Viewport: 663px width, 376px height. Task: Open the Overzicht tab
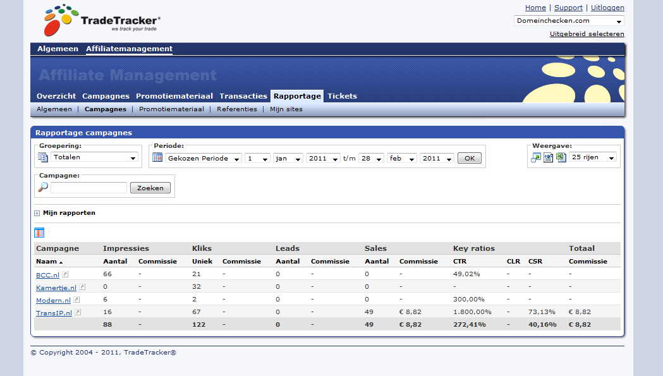tap(56, 96)
